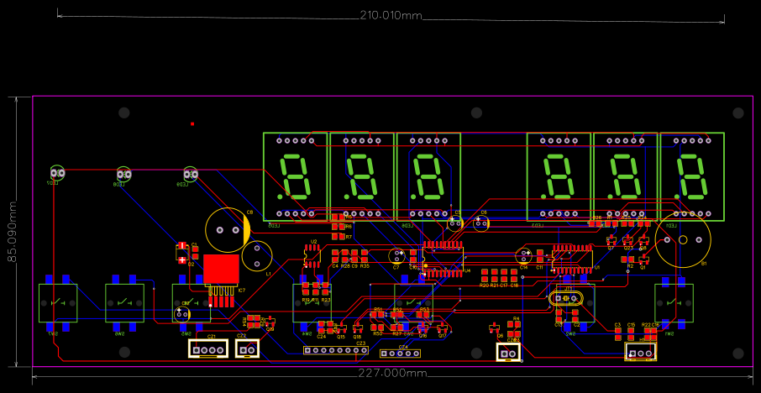
Task: Select capacitor C18
Action: click(x=514, y=275)
